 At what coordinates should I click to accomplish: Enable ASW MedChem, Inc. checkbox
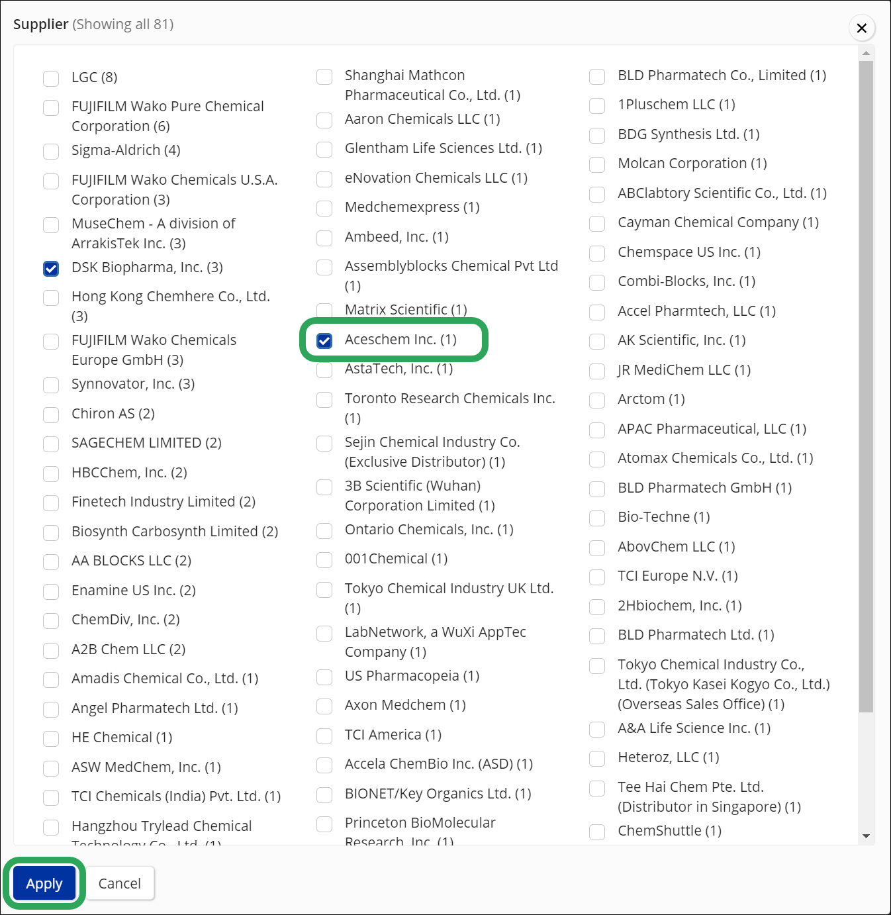[x=51, y=769]
